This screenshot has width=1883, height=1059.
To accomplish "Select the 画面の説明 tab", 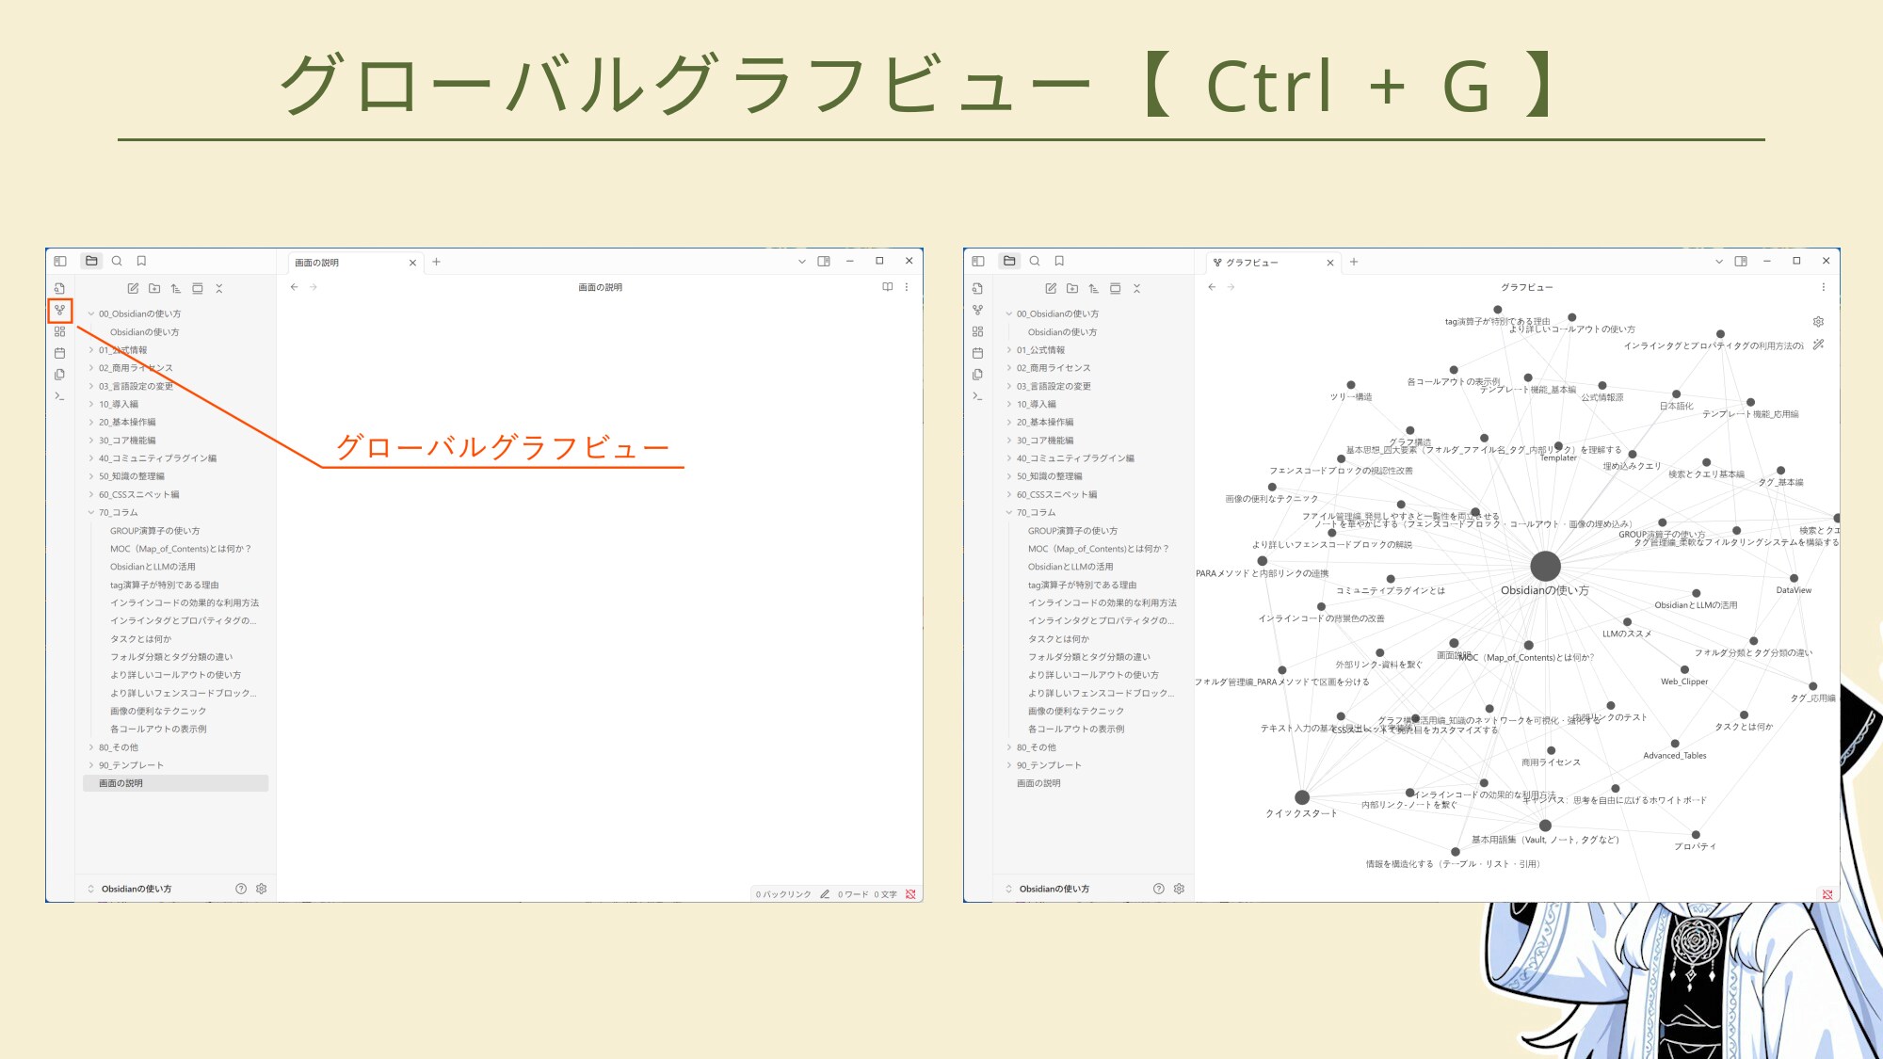I will 317,263.
